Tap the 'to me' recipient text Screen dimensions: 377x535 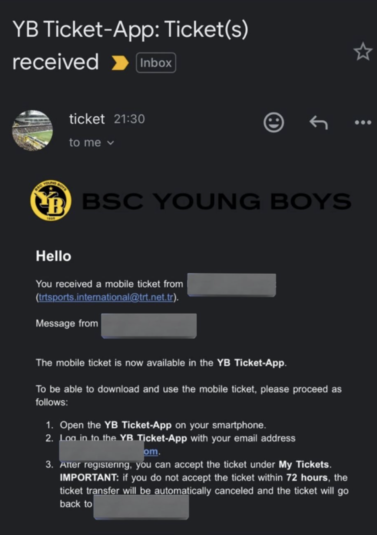tap(85, 142)
